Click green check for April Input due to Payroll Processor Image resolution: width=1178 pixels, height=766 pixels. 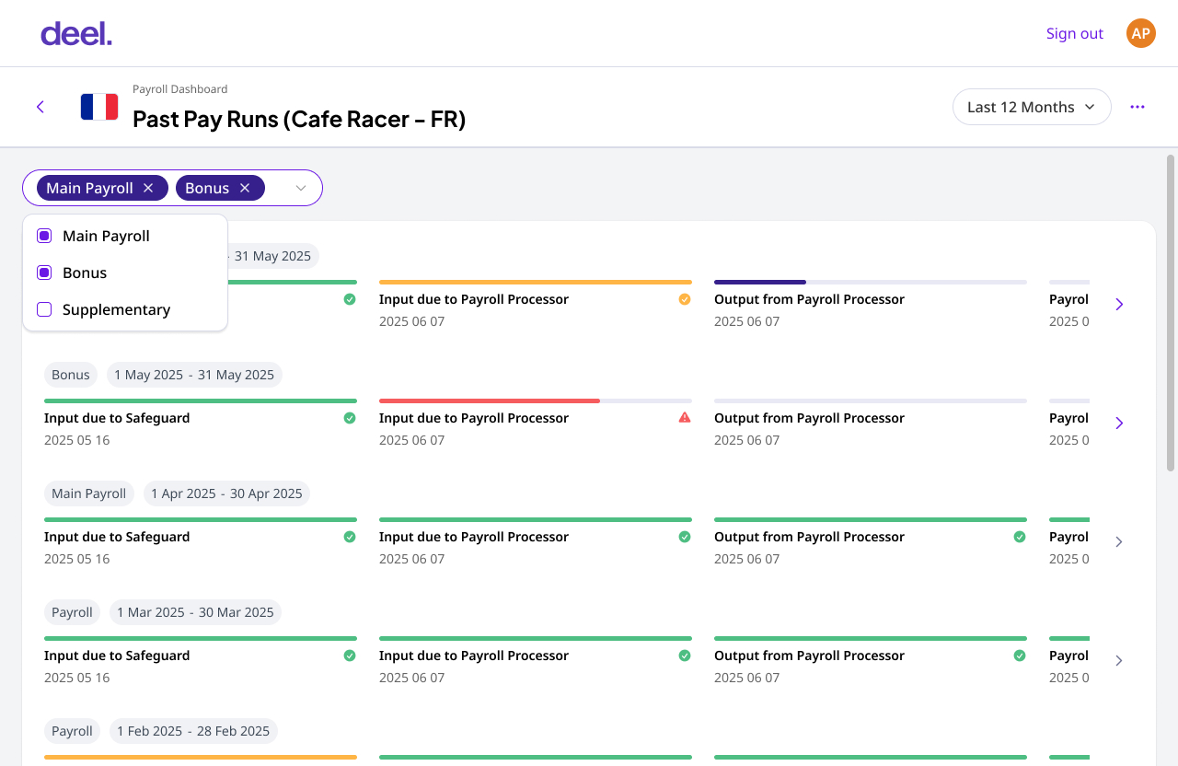(x=685, y=537)
